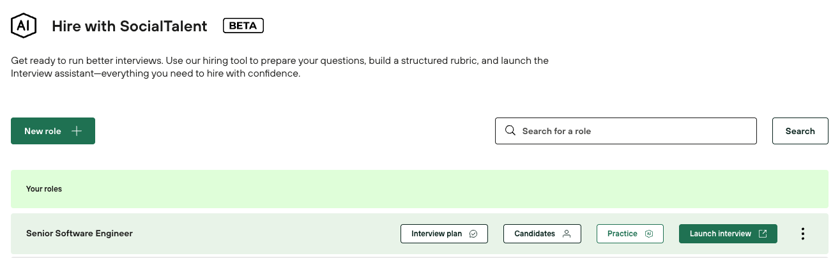Click the BETA badge
The height and width of the screenshot is (258, 840).
(x=243, y=26)
